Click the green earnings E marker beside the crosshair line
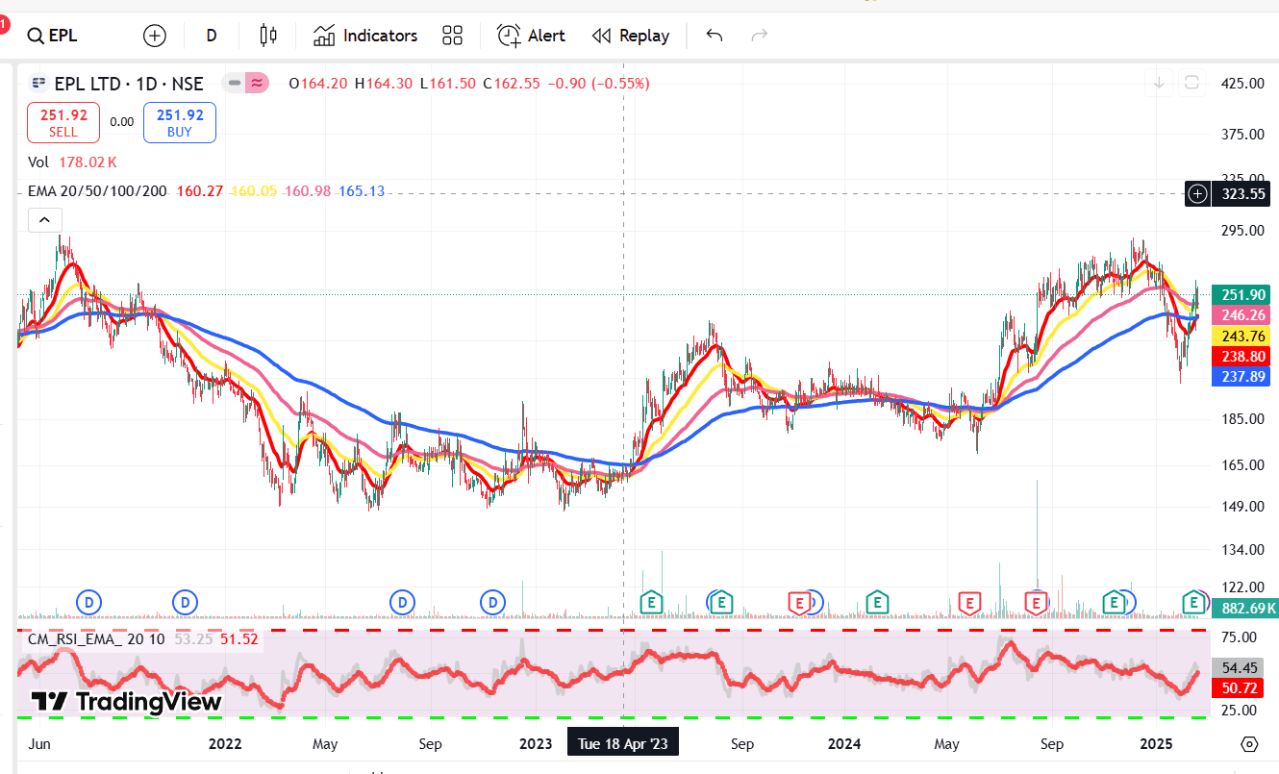The width and height of the screenshot is (1279, 774). click(x=651, y=603)
